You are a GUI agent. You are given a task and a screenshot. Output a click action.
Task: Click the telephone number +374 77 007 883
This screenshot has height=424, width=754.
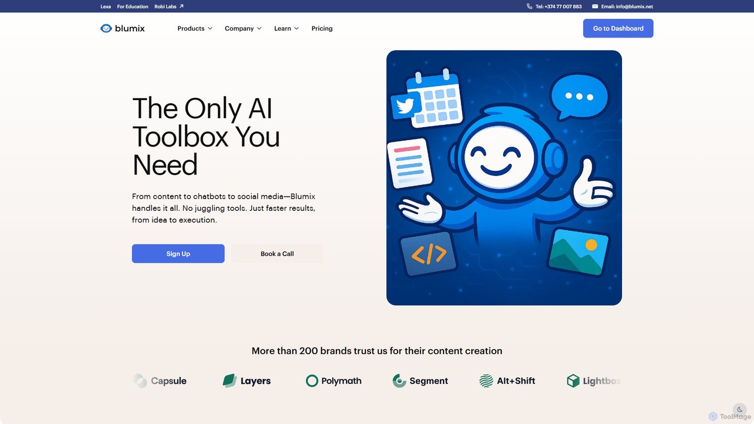558,6
